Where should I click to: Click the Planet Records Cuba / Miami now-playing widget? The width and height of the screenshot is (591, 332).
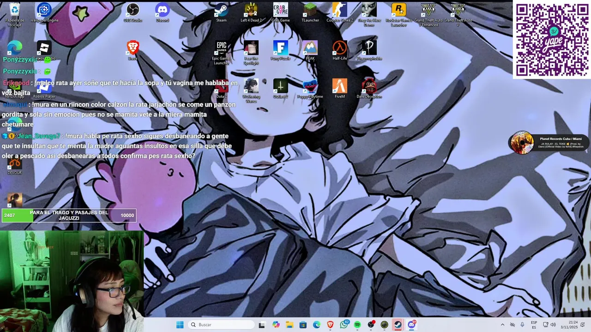(x=549, y=143)
